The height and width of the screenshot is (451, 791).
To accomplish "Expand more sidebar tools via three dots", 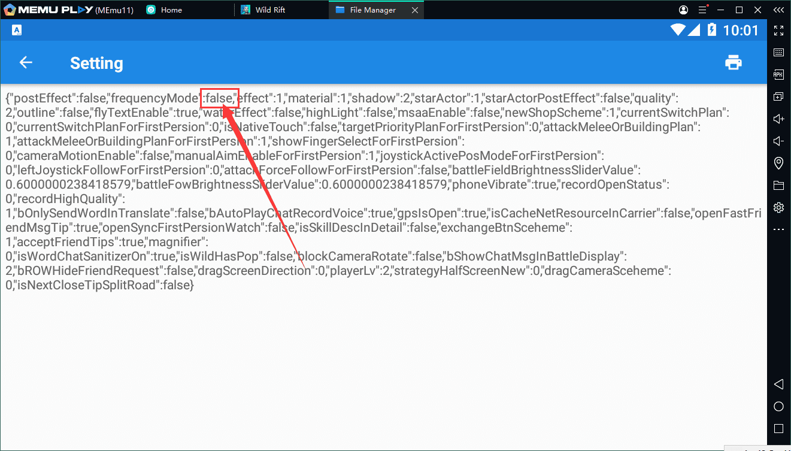I will click(x=778, y=229).
